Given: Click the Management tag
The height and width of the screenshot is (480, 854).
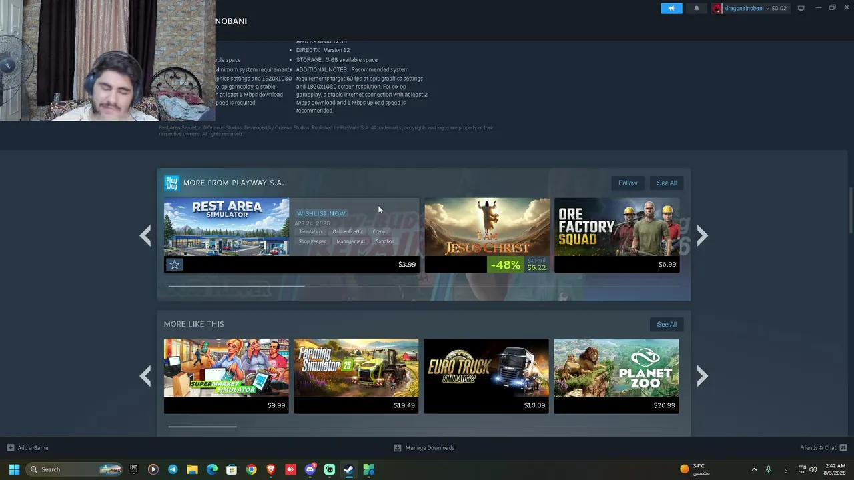Looking at the screenshot, I should click(351, 241).
